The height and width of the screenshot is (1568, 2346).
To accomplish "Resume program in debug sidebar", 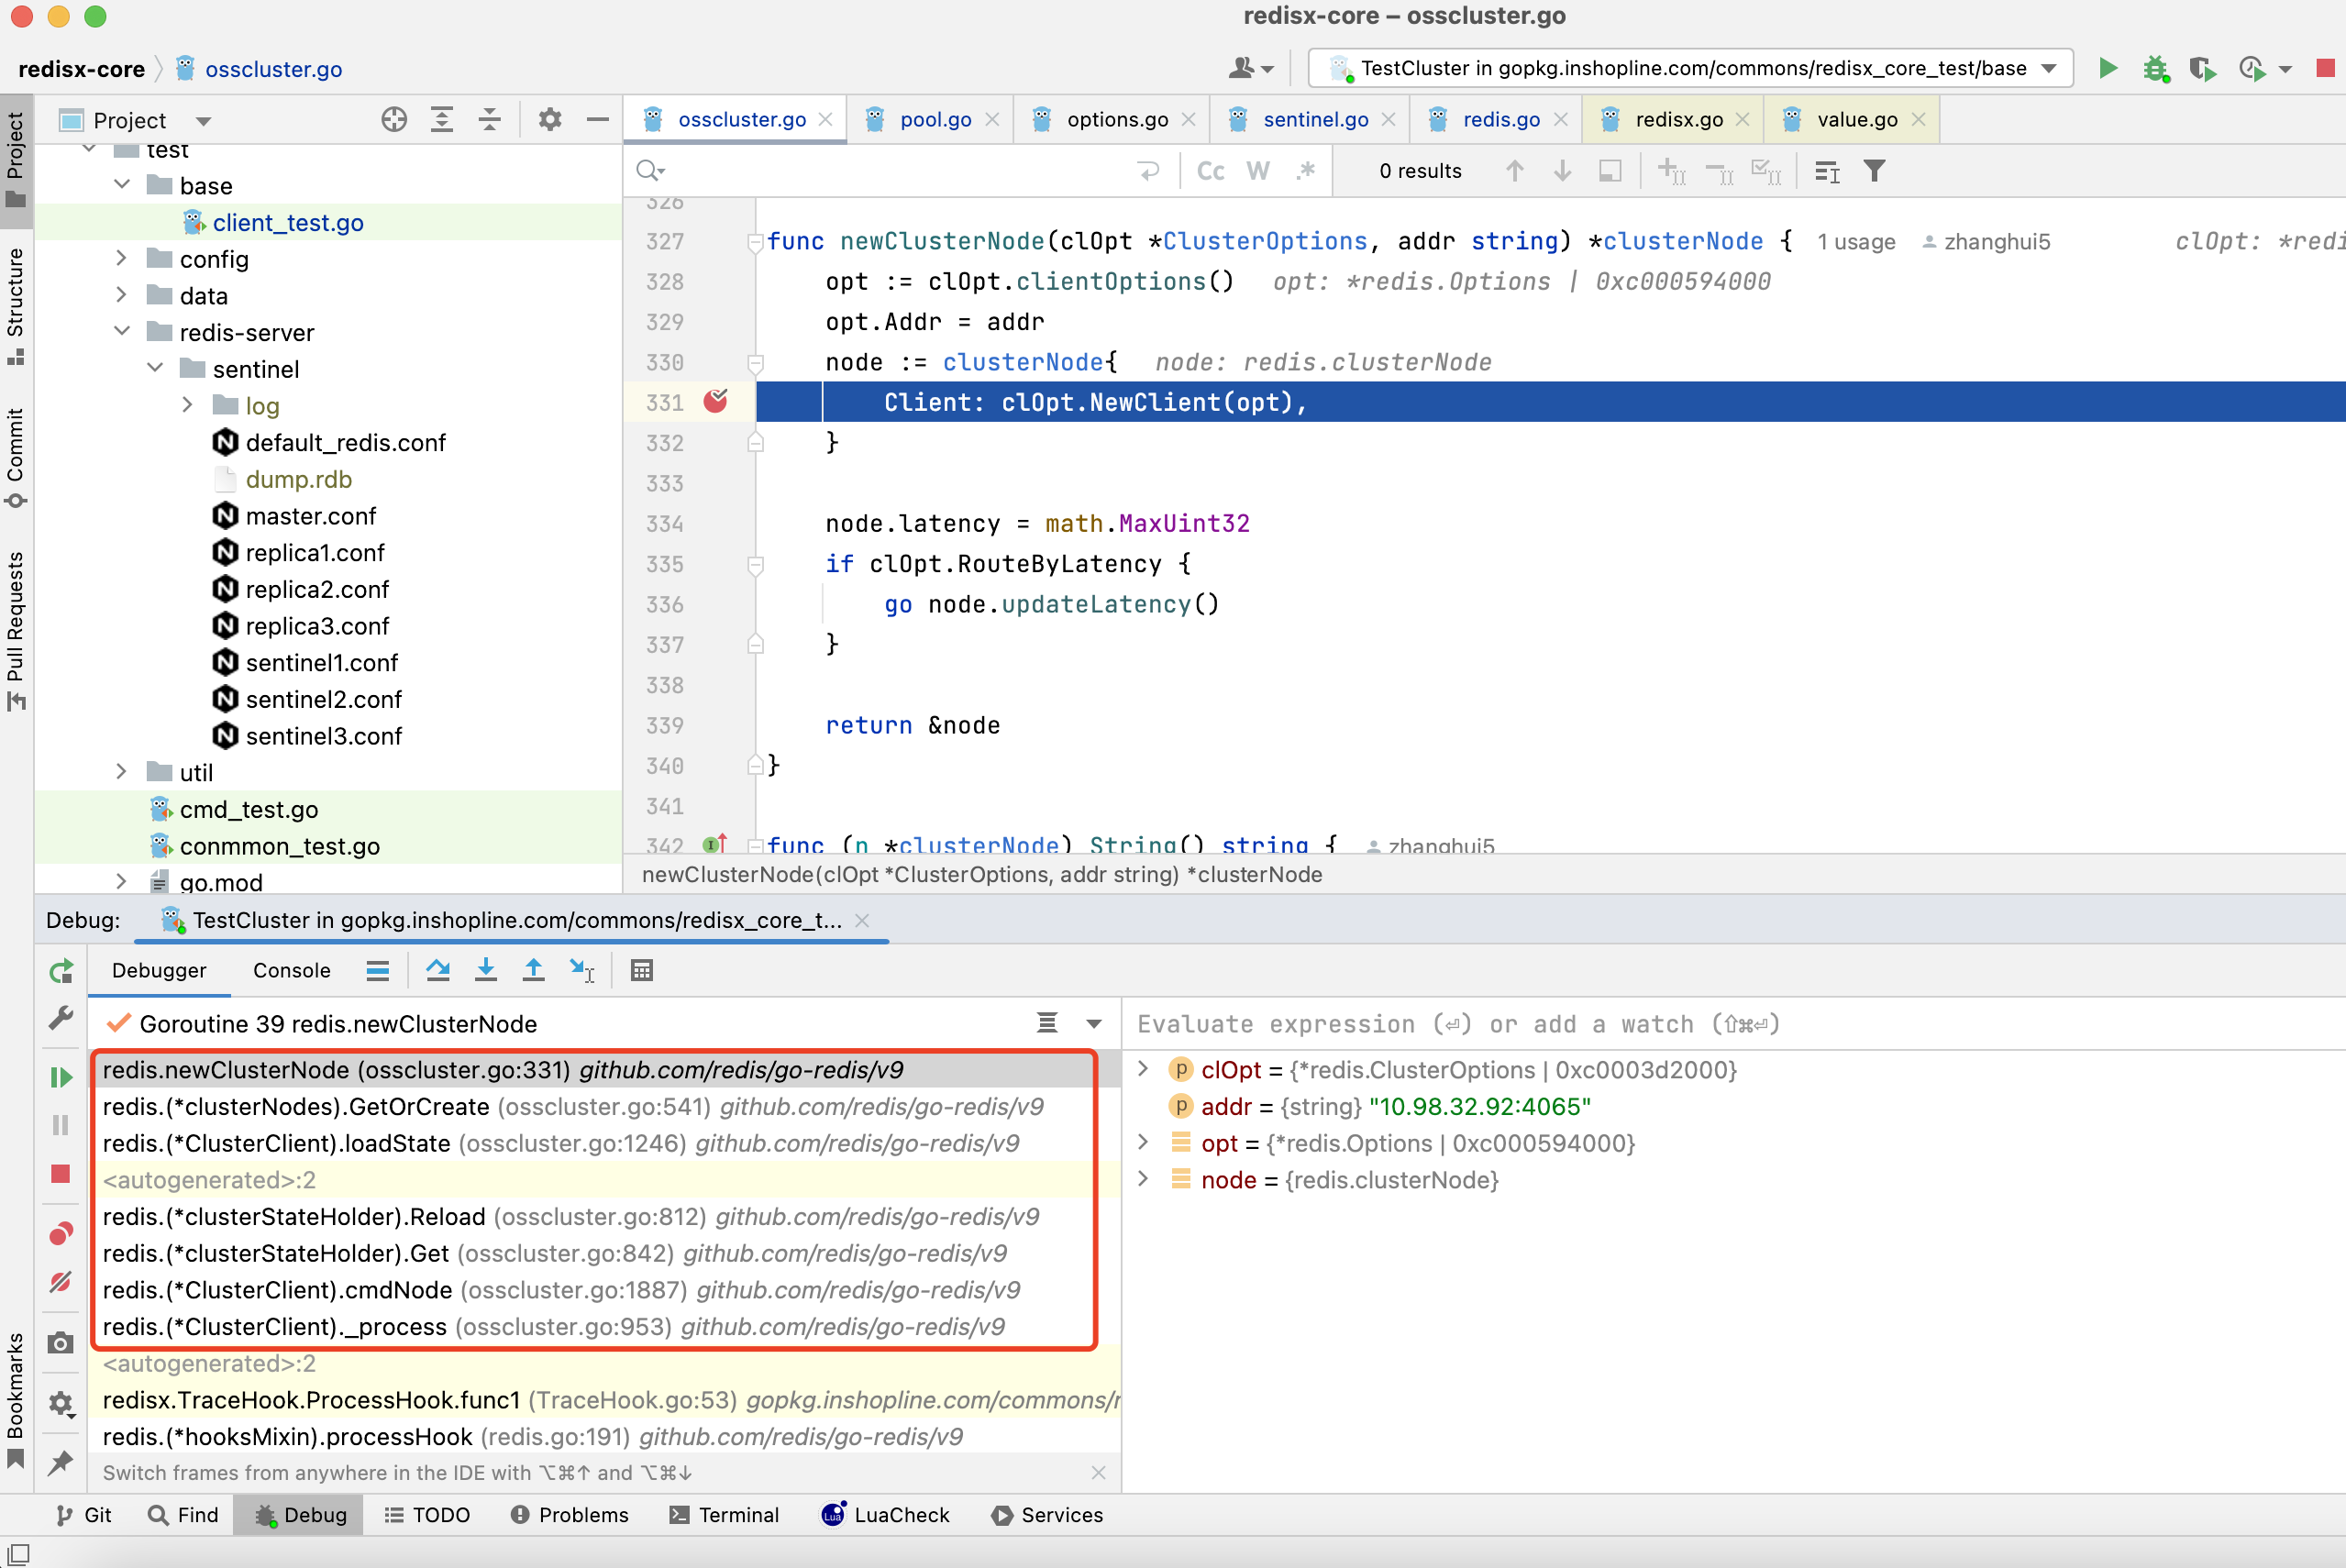I will pyautogui.click(x=61, y=1077).
